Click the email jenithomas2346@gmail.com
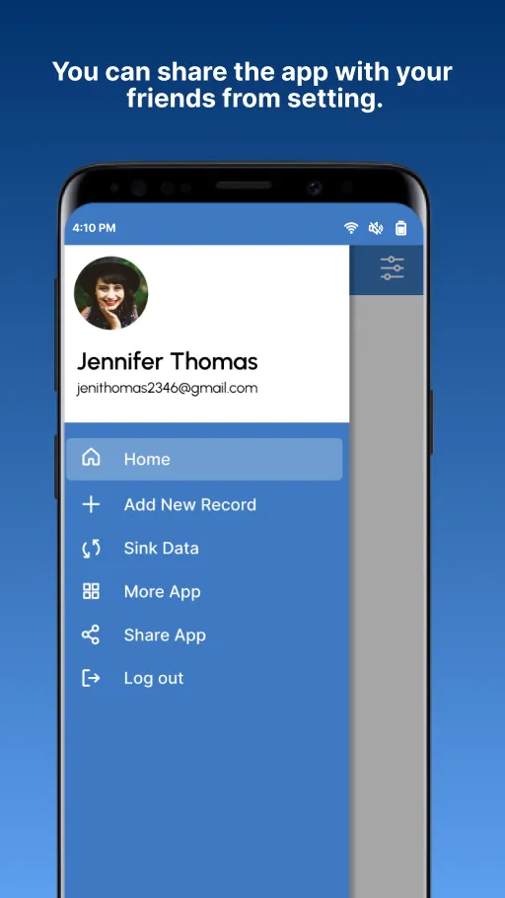505x898 pixels. pos(168,388)
